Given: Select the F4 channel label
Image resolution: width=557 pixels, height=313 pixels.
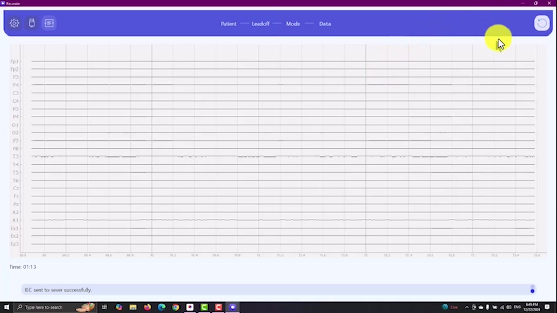Looking at the screenshot, I should tap(15, 85).
